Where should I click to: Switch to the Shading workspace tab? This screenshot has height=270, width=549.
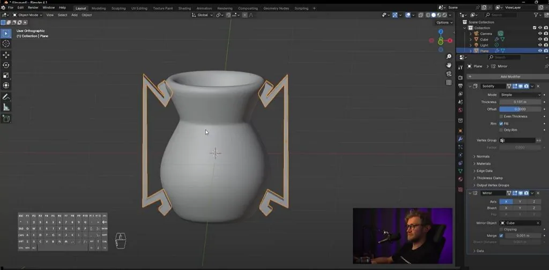click(x=184, y=9)
